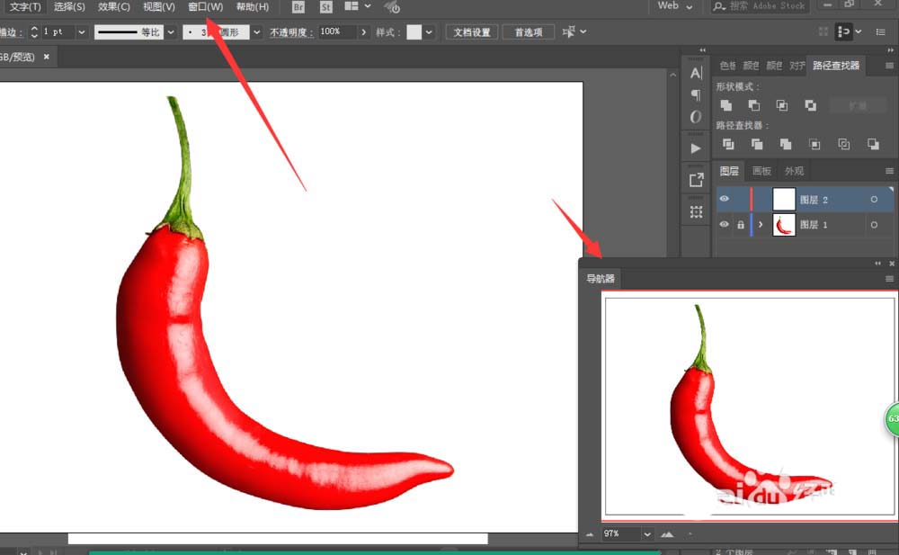Open the 文字(T) menu

[x=25, y=7]
